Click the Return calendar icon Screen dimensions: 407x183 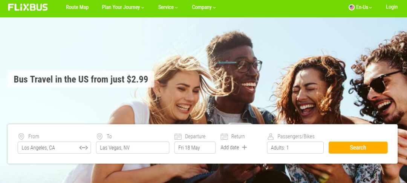click(x=224, y=137)
